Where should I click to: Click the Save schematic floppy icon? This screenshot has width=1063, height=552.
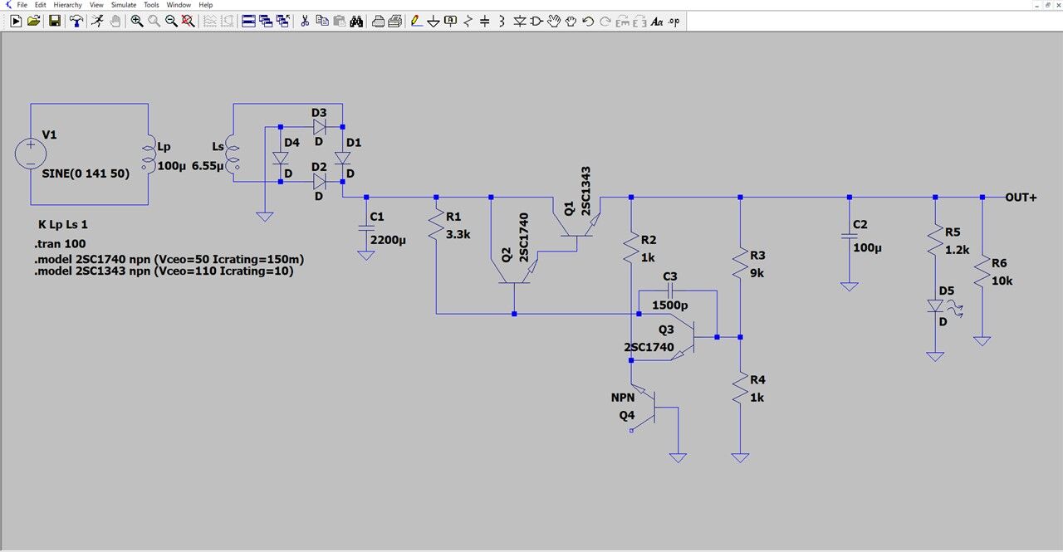[55, 21]
